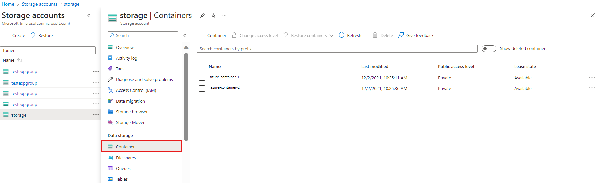This screenshot has height=183, width=598.
Task: Click the Refresh icon in toolbar
Action: point(342,35)
